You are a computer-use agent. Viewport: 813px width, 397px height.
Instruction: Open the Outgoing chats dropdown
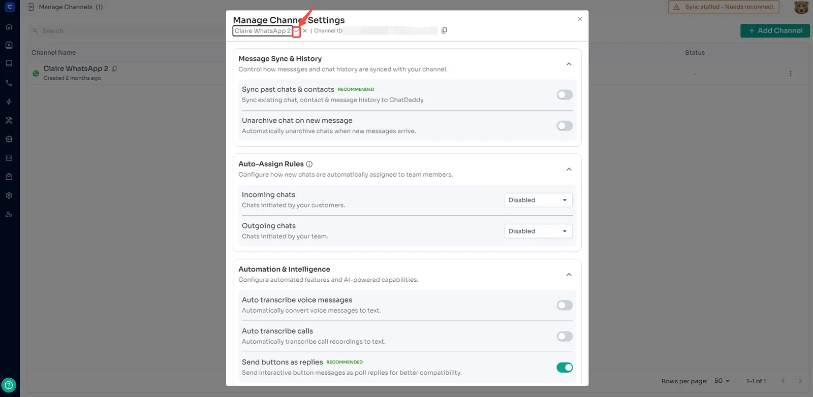(x=538, y=231)
